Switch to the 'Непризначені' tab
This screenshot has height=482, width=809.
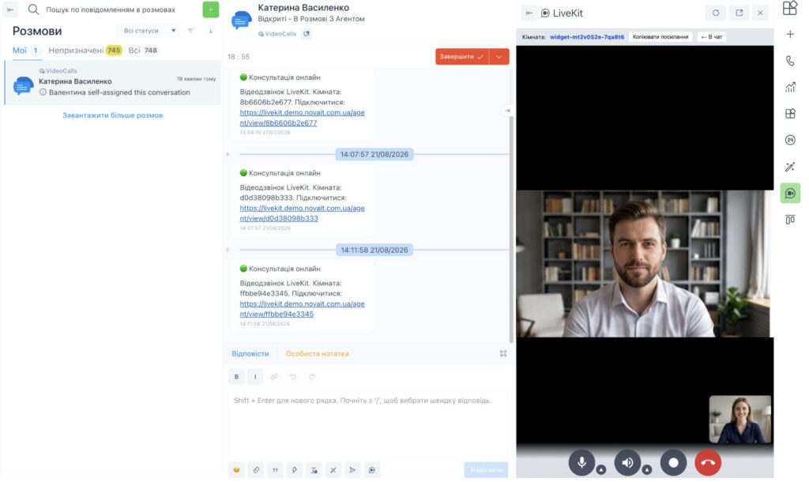tap(85, 50)
